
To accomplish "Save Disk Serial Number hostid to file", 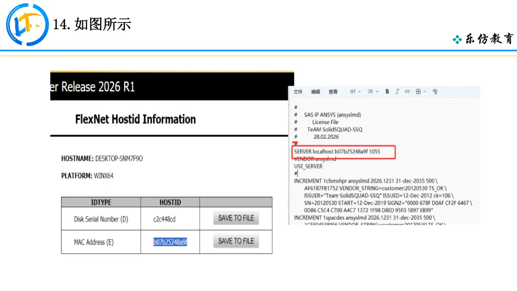I will [236, 218].
